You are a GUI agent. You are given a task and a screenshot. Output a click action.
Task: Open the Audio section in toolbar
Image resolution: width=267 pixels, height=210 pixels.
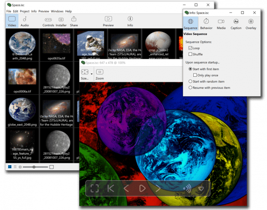coord(25,21)
